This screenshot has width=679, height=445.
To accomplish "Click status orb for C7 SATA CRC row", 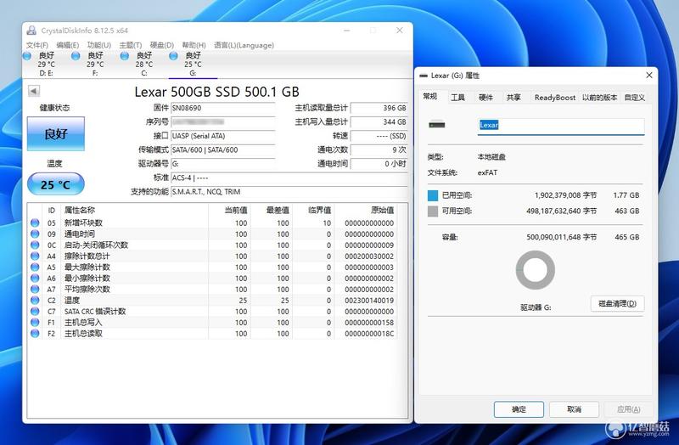I will tap(35, 311).
